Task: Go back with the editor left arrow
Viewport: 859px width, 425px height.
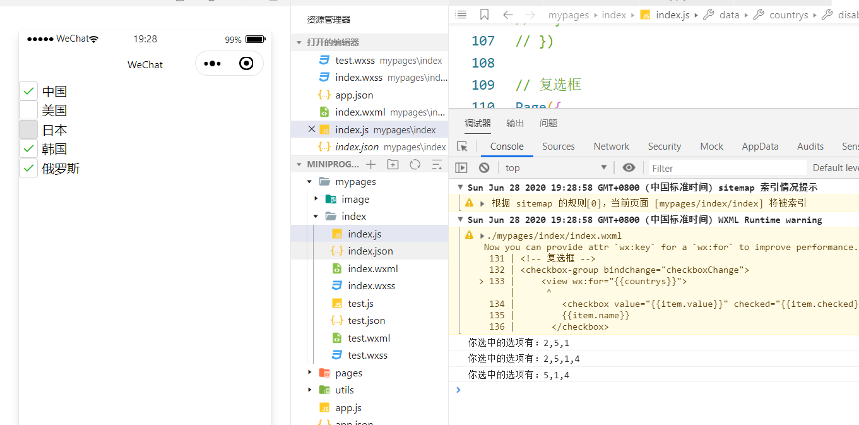Action: tap(507, 15)
